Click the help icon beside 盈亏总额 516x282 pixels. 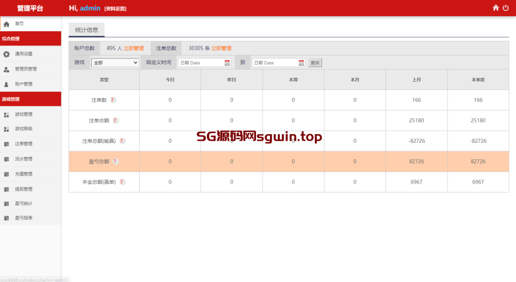(x=115, y=161)
